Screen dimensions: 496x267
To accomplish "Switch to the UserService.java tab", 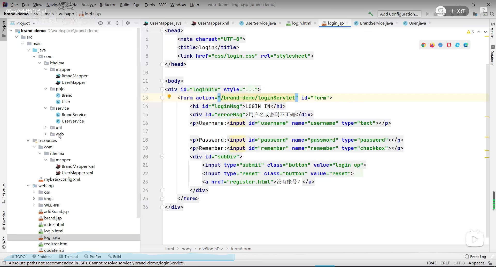I will tap(260, 23).
